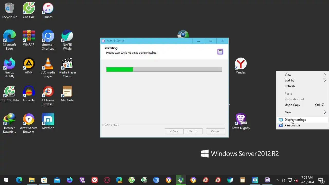The width and height of the screenshot is (329, 185).
Task: Choose Refresh from the context menu
Action: coord(302,86)
